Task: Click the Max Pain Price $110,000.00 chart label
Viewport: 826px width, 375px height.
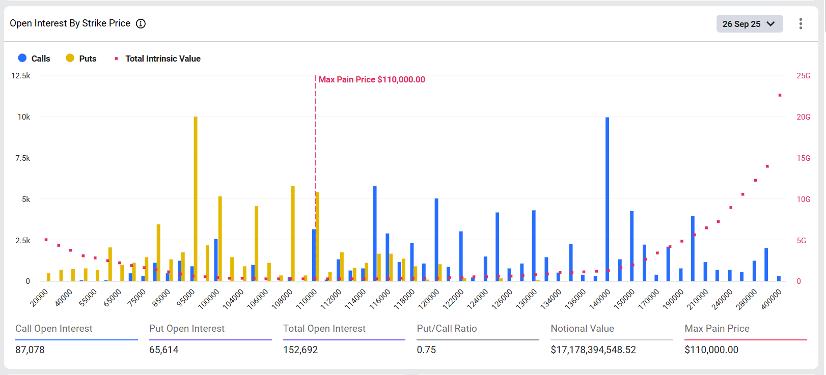Action: [x=372, y=79]
